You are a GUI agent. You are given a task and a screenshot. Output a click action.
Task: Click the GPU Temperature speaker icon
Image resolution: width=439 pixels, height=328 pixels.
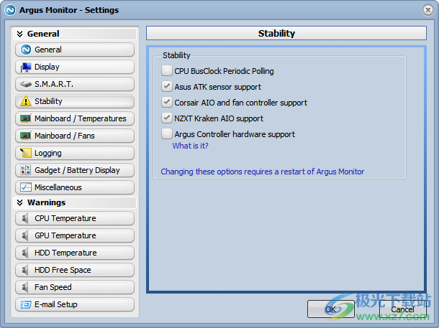(25, 235)
